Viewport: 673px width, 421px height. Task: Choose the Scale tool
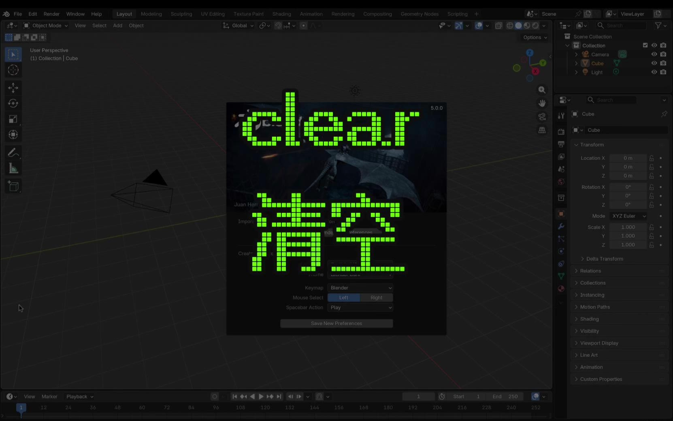pos(13,119)
